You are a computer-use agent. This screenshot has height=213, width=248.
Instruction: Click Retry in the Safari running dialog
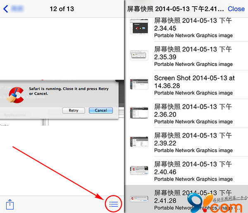click(74, 110)
